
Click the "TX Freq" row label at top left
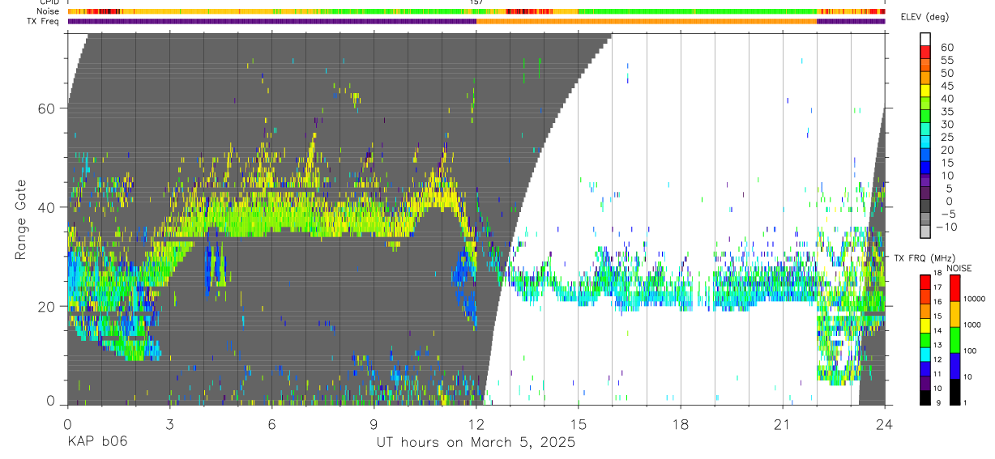tap(44, 21)
